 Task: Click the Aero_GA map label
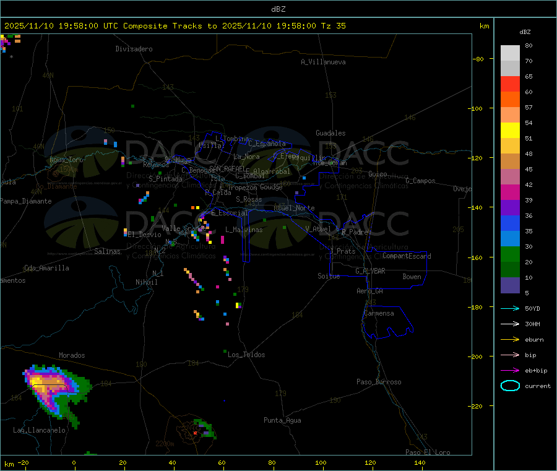point(370,291)
